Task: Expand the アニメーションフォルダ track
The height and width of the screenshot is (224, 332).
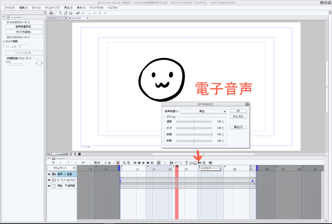Action: point(58,180)
